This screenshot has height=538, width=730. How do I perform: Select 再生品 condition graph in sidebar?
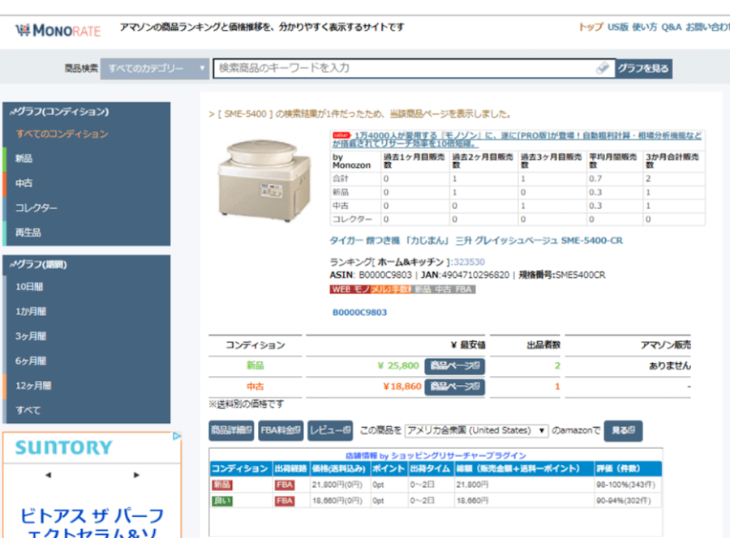28,233
